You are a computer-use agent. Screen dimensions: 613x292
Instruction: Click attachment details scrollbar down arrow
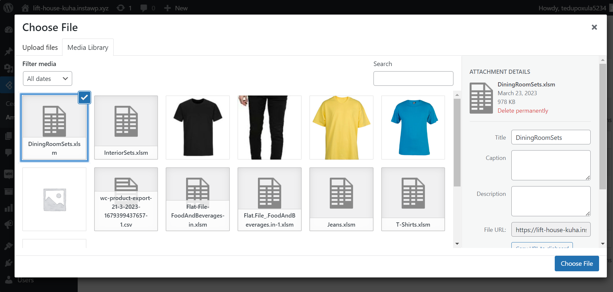coord(603,244)
